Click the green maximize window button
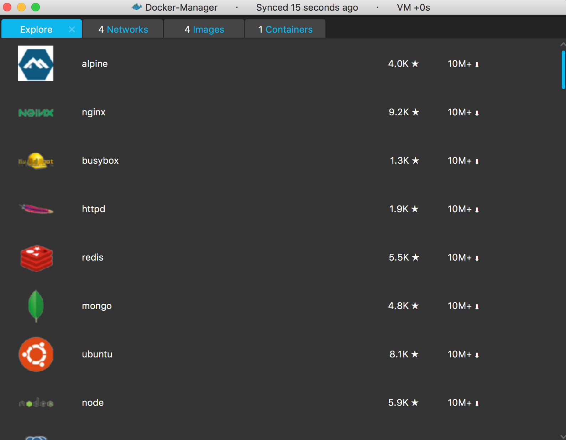 (x=36, y=7)
